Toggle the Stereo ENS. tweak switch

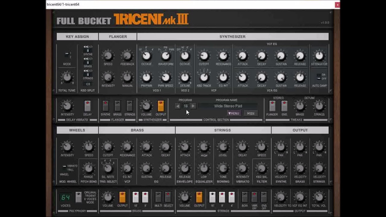[x=284, y=106]
